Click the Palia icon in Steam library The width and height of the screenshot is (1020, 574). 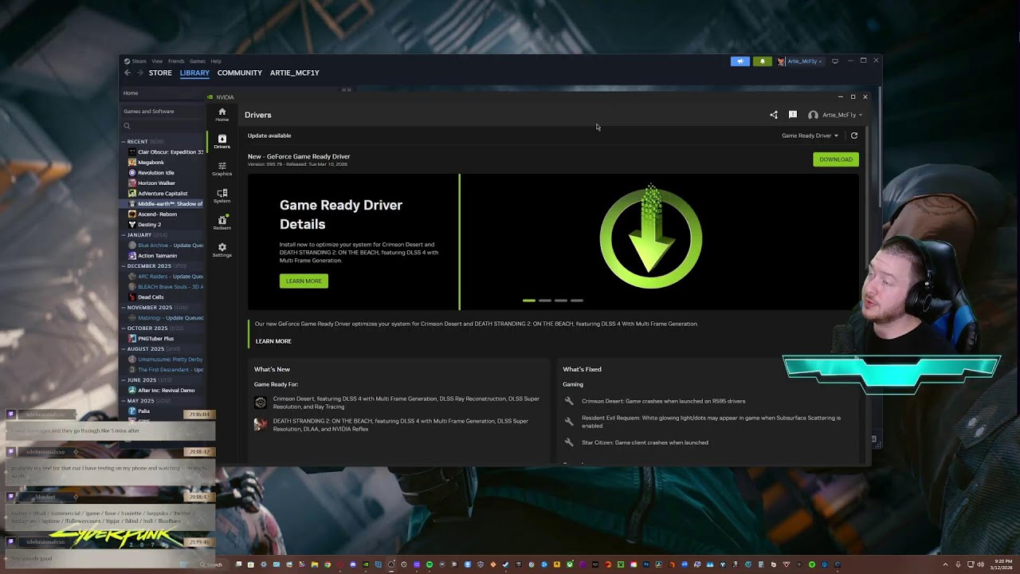coord(132,411)
